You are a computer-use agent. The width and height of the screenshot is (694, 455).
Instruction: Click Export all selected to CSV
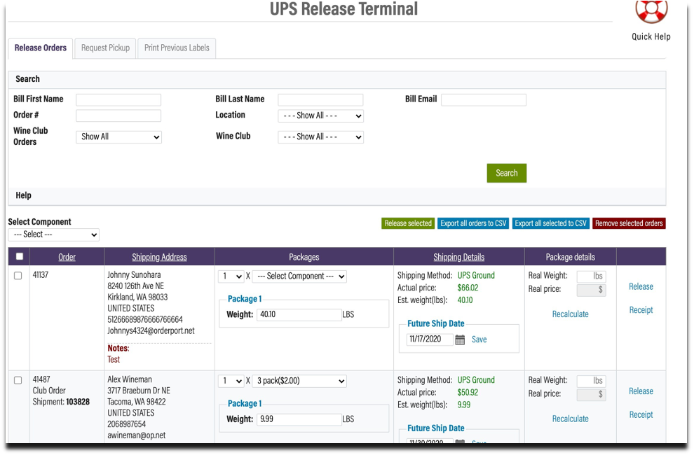point(550,224)
